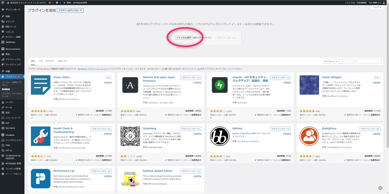The image size is (389, 194).
Task: Click the 新規 plus item in admin bar
Action: tap(67, 3)
